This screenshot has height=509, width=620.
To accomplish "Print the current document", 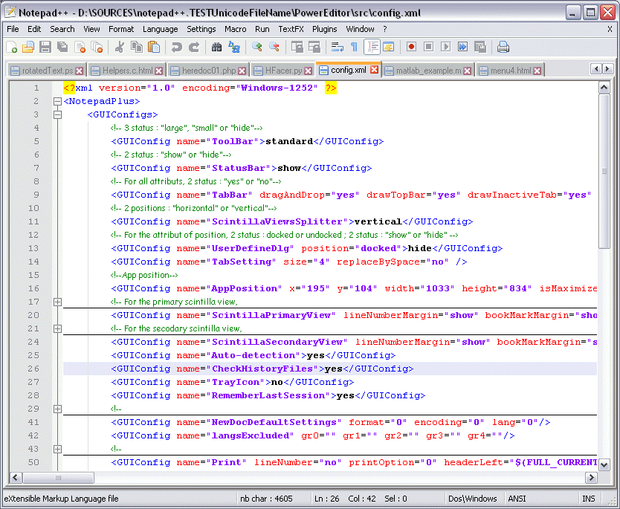I will pyautogui.click(x=504, y=46).
